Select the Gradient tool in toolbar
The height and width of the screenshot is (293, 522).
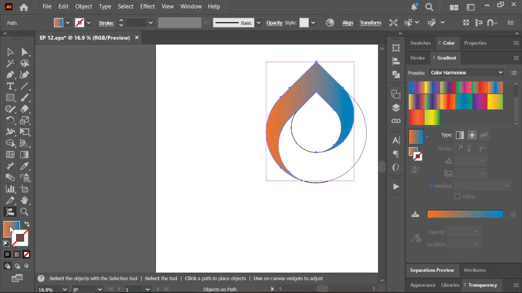24,155
